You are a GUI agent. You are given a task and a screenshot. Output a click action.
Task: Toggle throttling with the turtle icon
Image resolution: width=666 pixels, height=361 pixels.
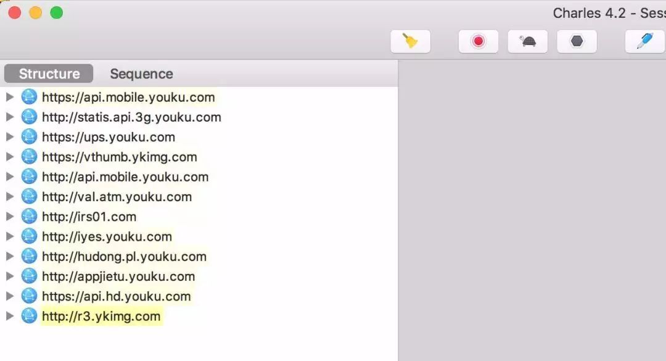[527, 41]
